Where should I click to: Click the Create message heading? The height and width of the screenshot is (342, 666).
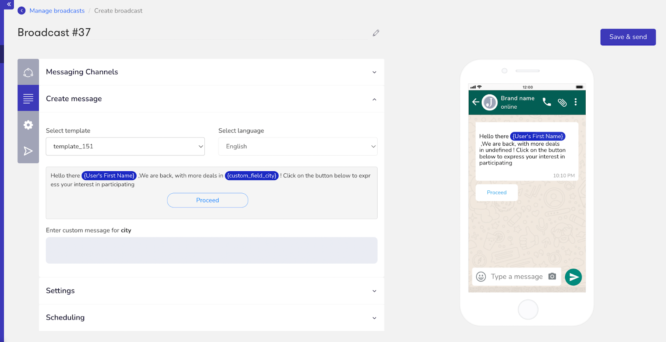[x=74, y=99]
